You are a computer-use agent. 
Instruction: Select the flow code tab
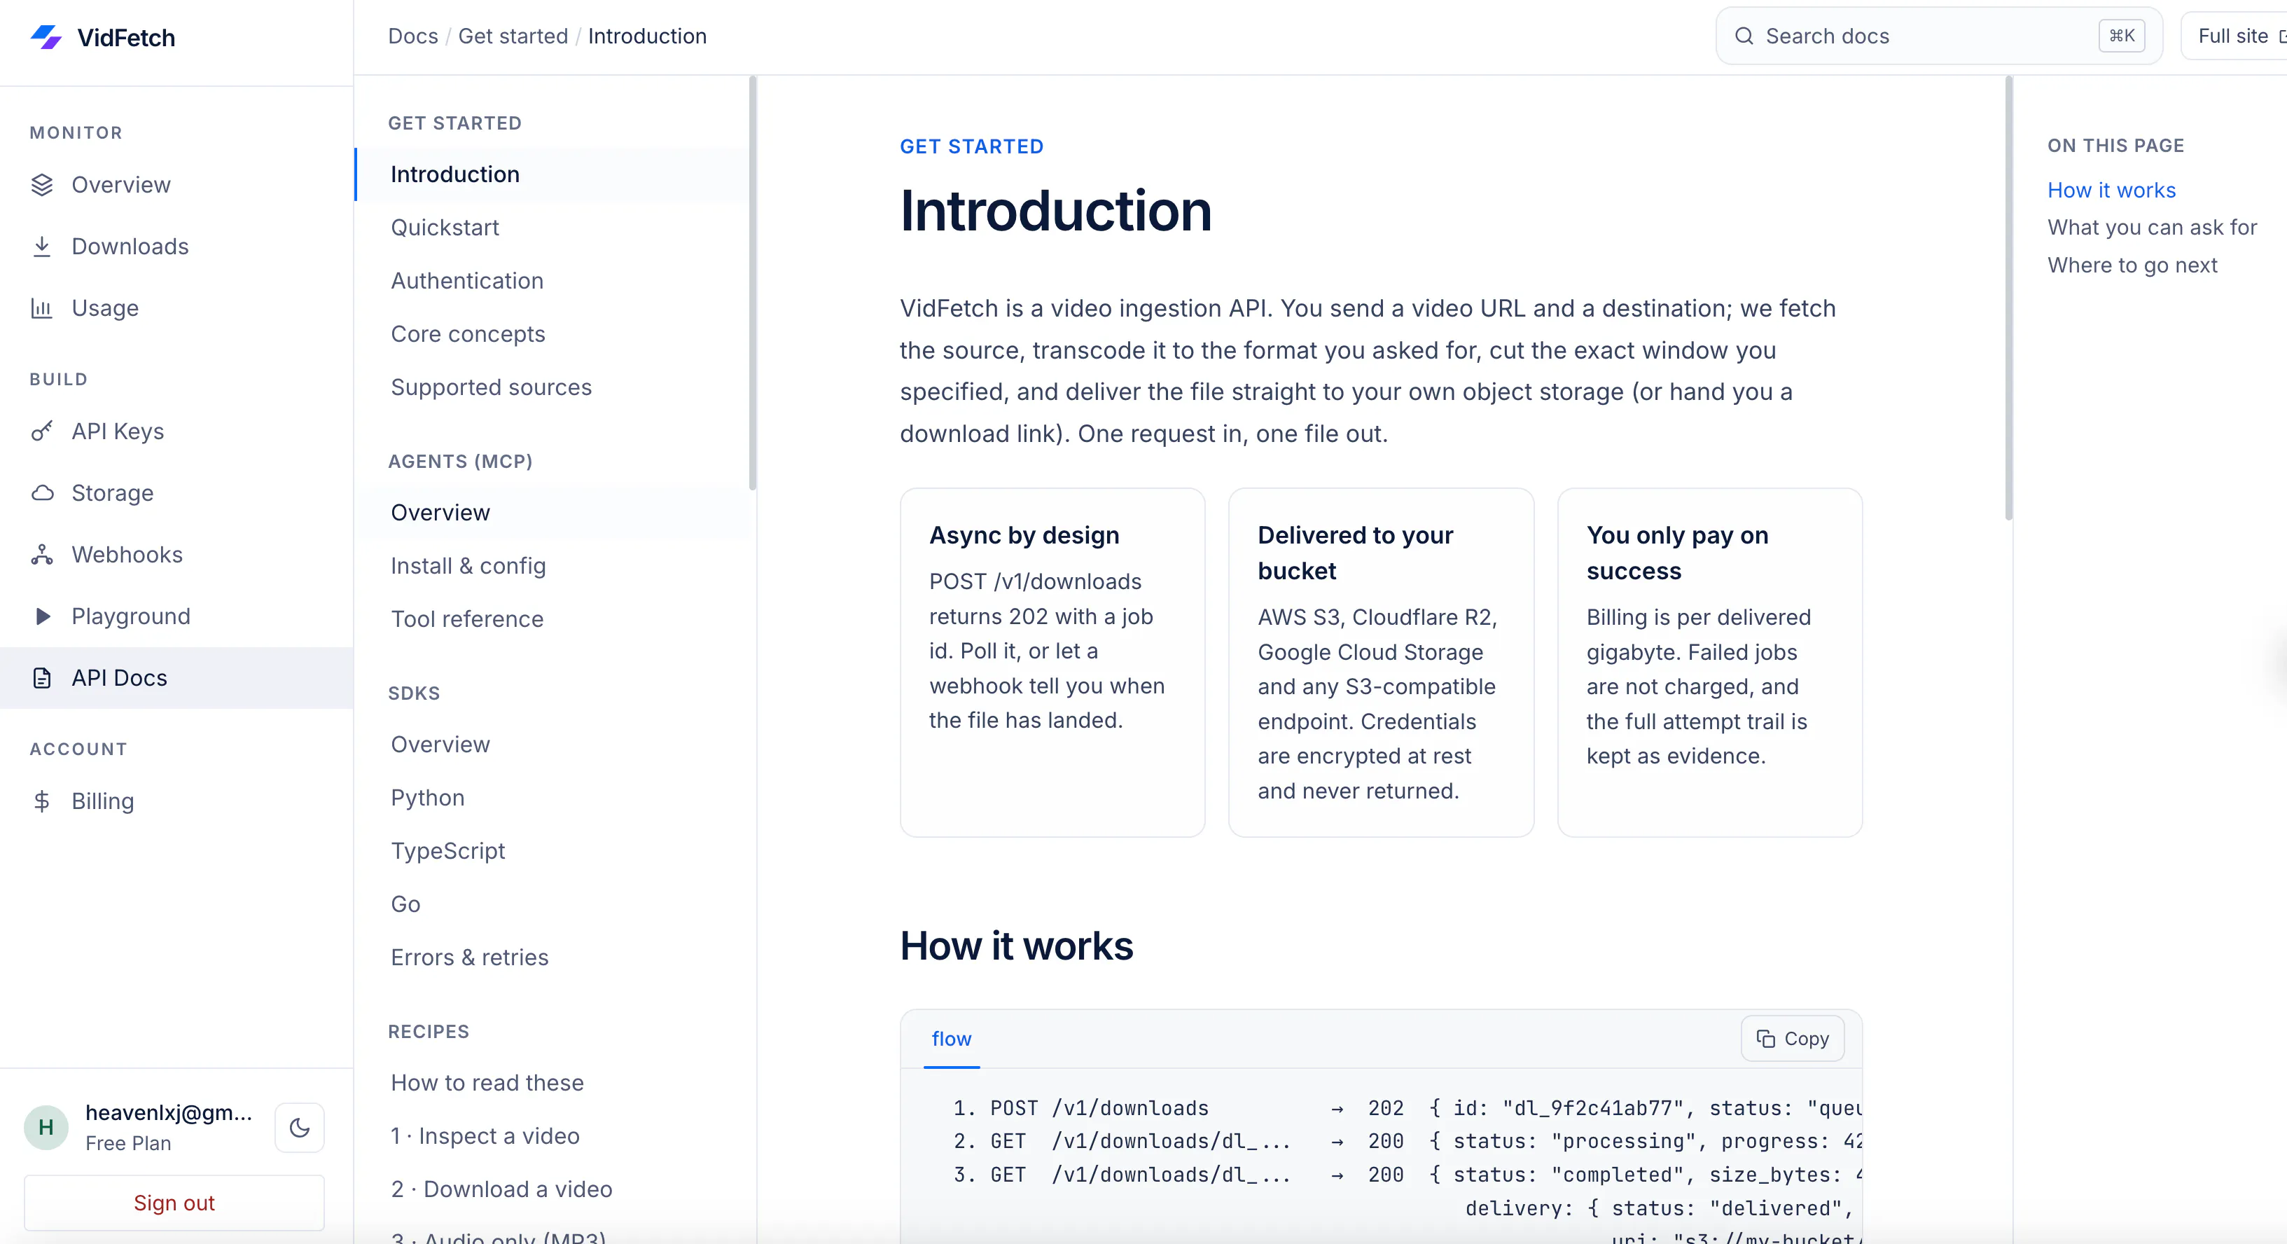tap(951, 1038)
